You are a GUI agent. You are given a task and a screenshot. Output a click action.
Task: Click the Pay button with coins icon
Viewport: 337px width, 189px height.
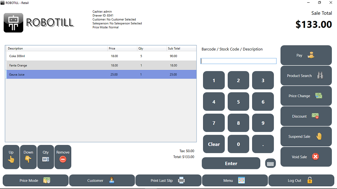coord(306,55)
